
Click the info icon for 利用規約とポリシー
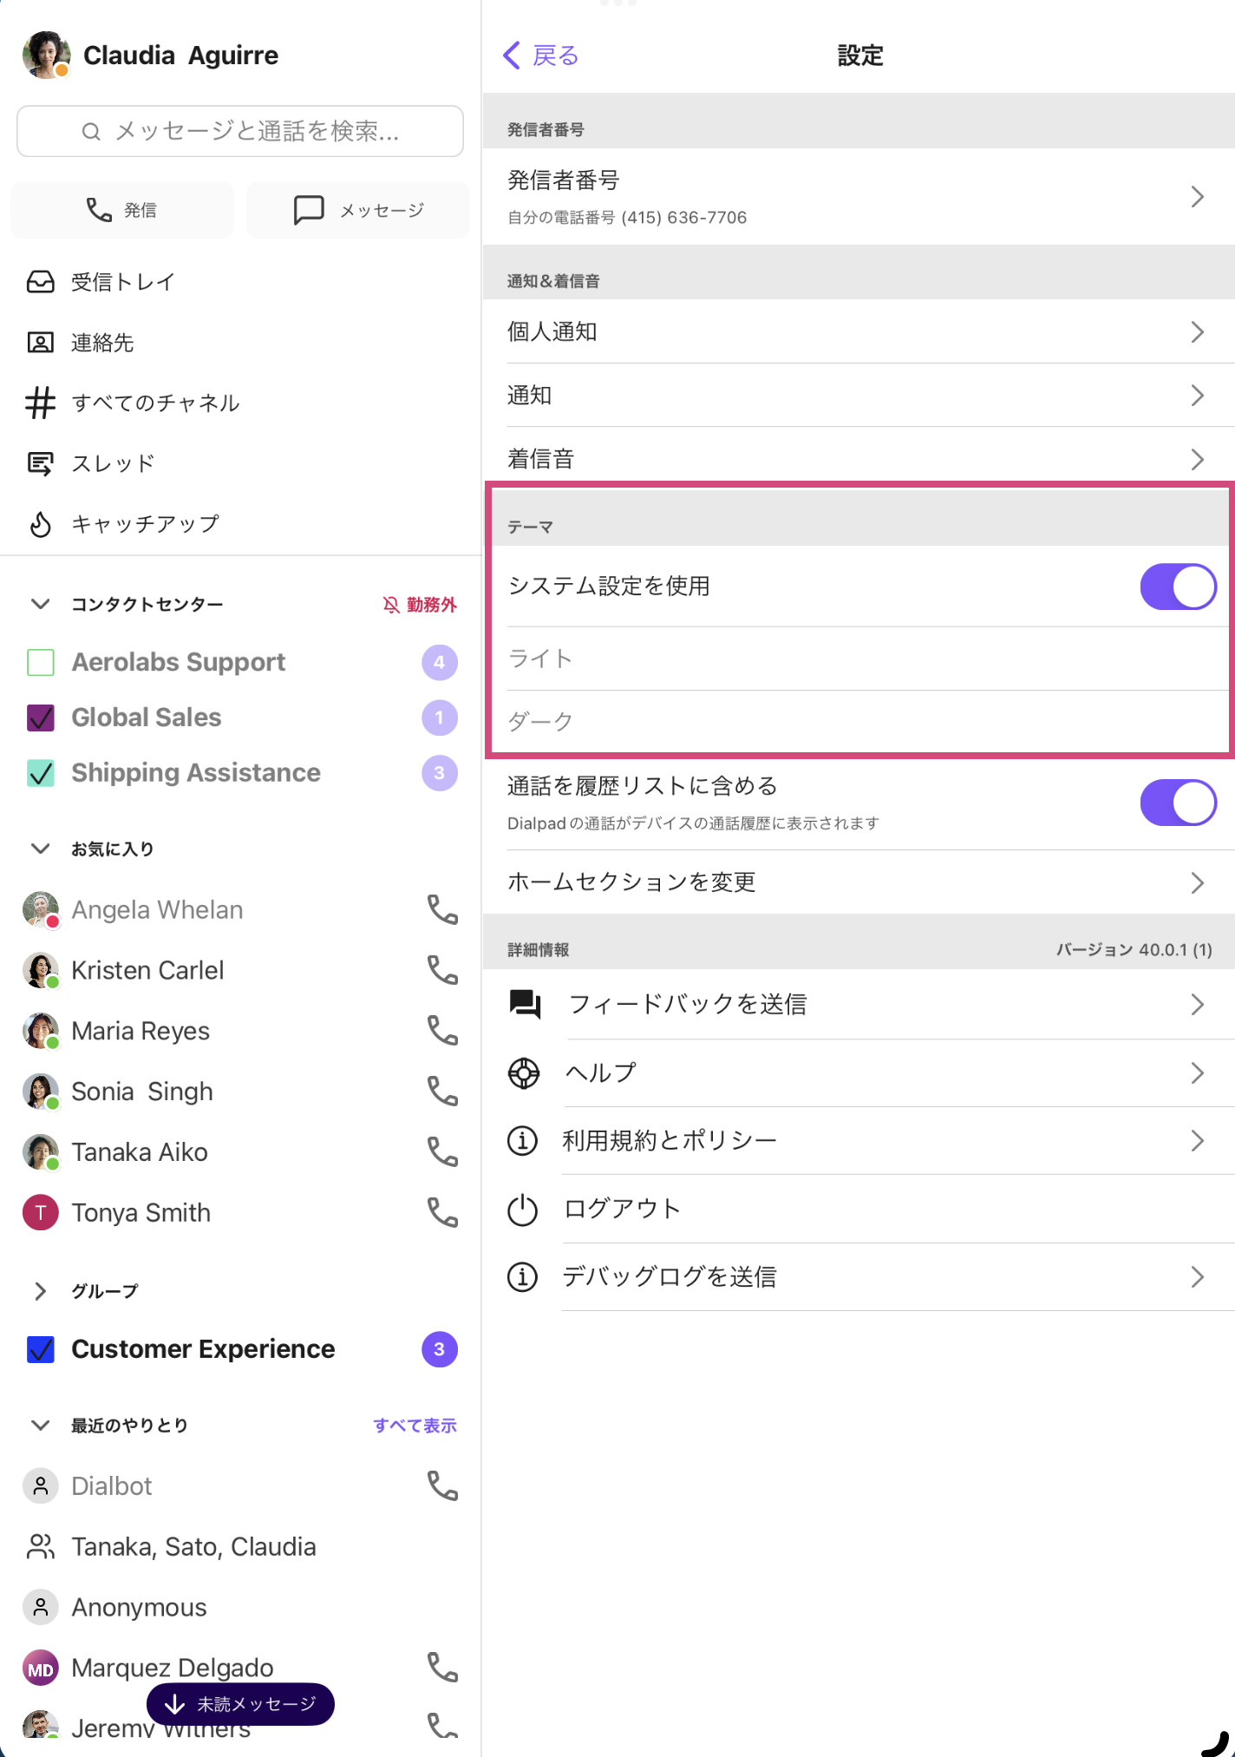(x=522, y=1140)
